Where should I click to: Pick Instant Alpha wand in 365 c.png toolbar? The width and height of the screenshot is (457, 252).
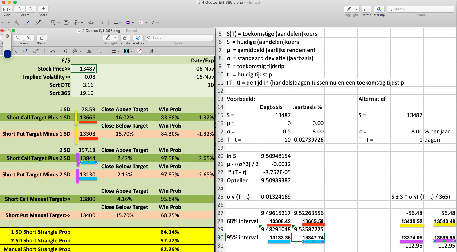(16, 22)
